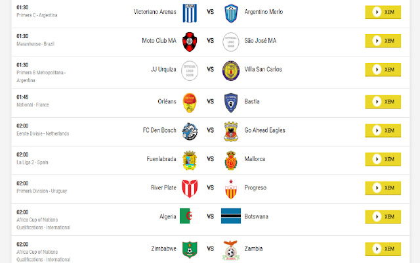Click the Go Ahead Eagles crest
Image resolution: width=420 pixels, height=263 pixels.
click(x=231, y=131)
